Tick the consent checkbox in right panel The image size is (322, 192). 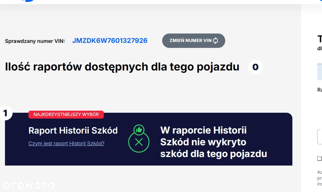coord(319,158)
